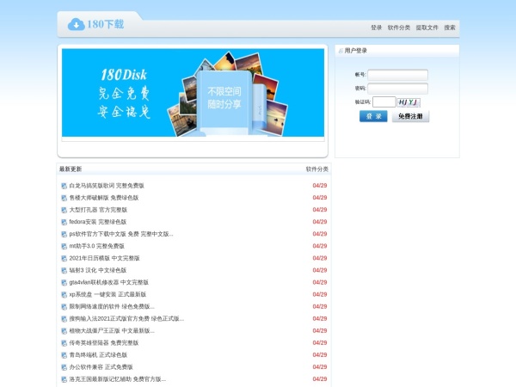
Task: Click file icon beside 白龙马搞笑版歌词
Action: click(64, 186)
